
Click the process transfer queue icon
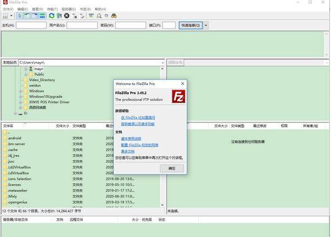[59, 16]
